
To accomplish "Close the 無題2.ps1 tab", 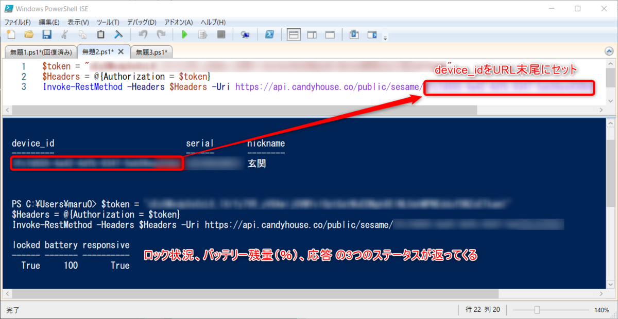I will tap(121, 51).
